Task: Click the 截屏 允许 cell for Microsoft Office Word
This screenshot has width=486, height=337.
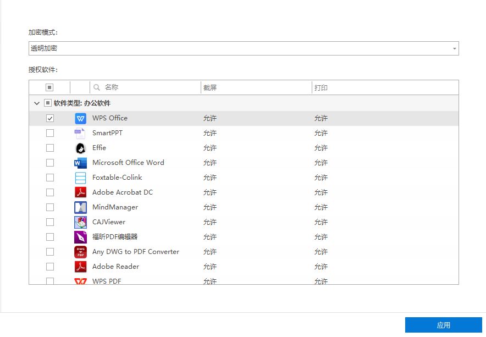Action: click(210, 163)
